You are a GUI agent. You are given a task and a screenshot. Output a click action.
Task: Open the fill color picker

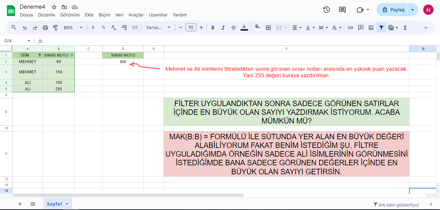(x=257, y=28)
